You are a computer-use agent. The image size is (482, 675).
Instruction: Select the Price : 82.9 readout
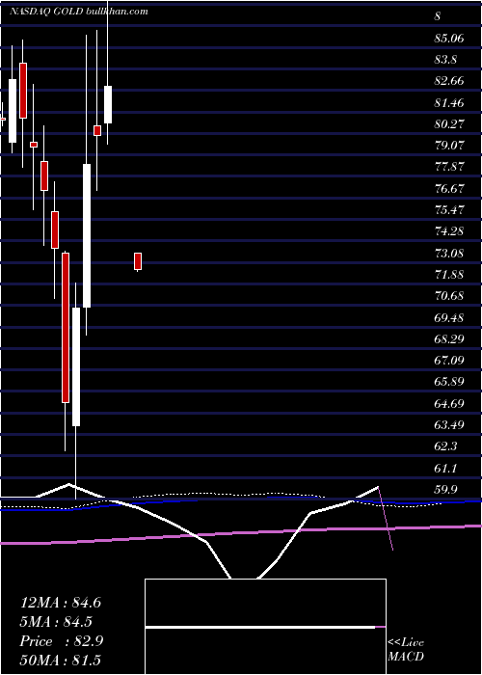click(x=62, y=641)
